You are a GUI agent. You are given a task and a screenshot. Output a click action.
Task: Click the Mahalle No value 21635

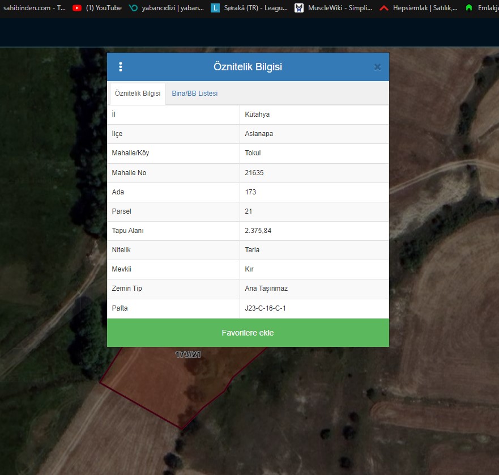click(254, 173)
